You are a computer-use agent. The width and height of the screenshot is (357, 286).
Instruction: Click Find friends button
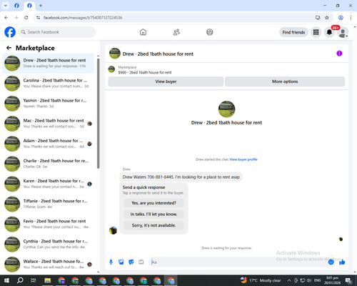point(293,32)
